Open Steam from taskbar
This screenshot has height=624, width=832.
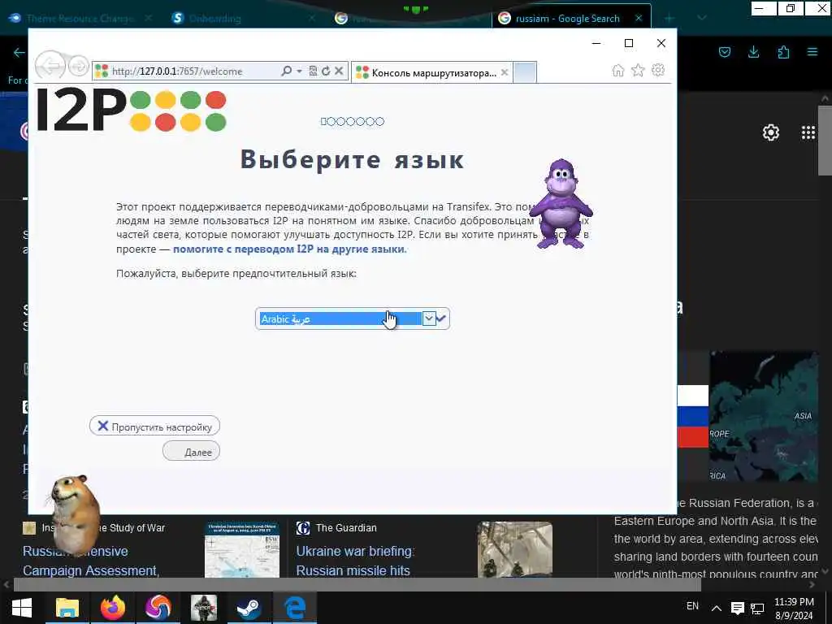(x=249, y=608)
